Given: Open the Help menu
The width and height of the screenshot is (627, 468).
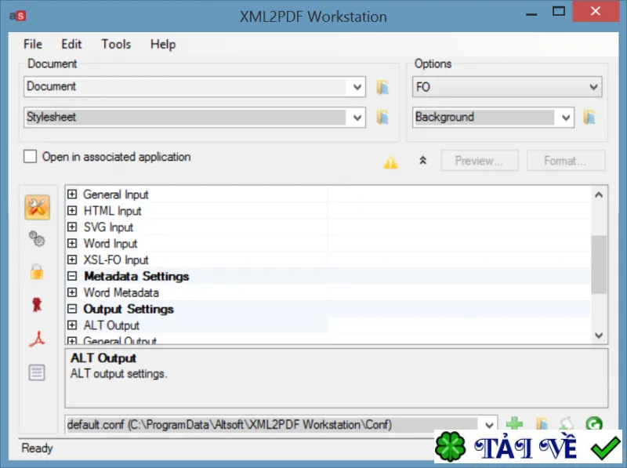Looking at the screenshot, I should pos(163,44).
